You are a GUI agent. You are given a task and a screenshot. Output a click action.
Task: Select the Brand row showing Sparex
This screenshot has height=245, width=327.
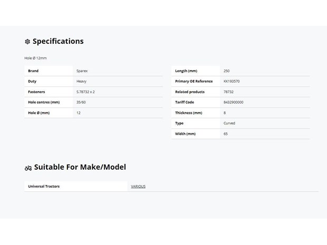[93, 71]
